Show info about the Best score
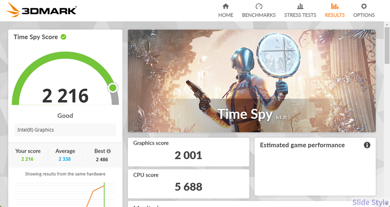This screenshot has width=390, height=207. [x=109, y=151]
